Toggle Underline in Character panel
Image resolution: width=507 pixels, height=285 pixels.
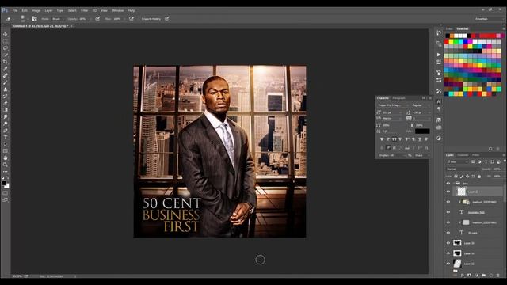coord(420,139)
